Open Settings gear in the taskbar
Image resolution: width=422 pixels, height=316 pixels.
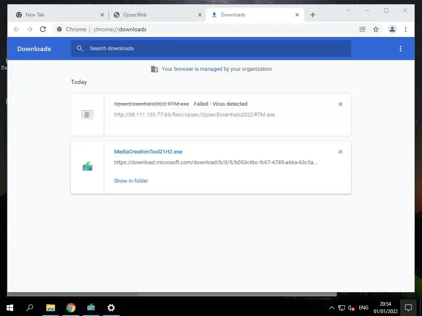(x=111, y=308)
